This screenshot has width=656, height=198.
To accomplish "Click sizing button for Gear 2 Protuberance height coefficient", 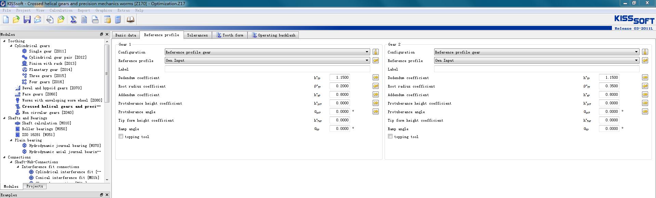I will [645, 103].
